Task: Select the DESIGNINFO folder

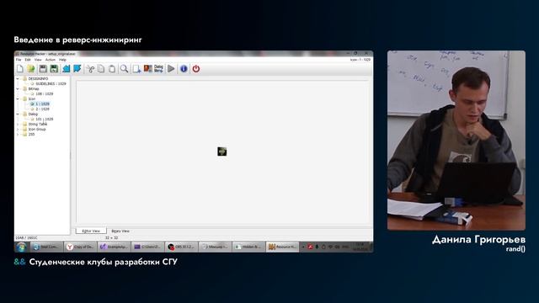Action: point(38,78)
